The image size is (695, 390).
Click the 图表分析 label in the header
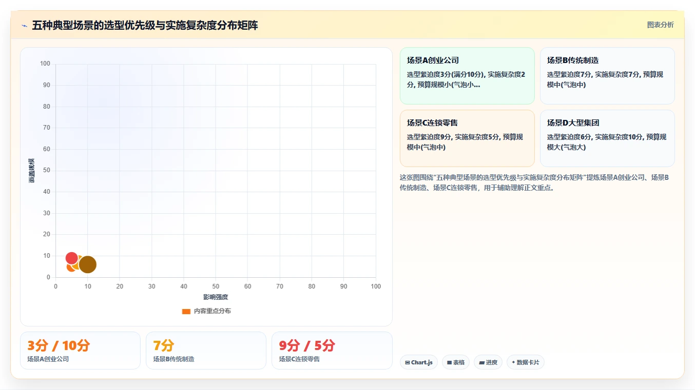tap(660, 25)
